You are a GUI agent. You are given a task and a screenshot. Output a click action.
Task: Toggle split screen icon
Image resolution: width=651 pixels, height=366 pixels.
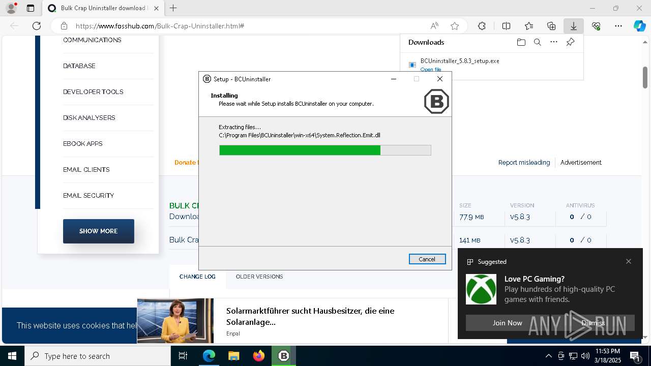click(x=506, y=26)
